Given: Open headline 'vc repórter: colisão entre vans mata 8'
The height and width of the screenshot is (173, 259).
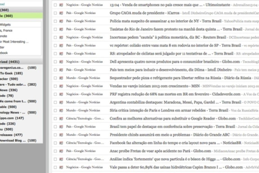Looking at the screenshot, I should (175, 45).
